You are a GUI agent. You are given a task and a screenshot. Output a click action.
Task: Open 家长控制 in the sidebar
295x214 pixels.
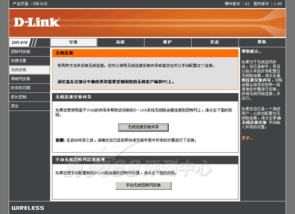29,97
